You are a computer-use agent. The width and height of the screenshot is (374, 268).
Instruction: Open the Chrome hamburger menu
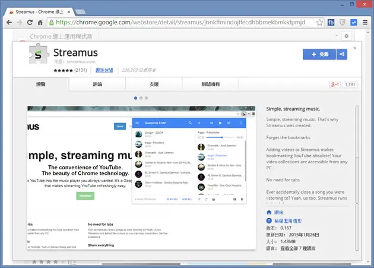(365, 23)
